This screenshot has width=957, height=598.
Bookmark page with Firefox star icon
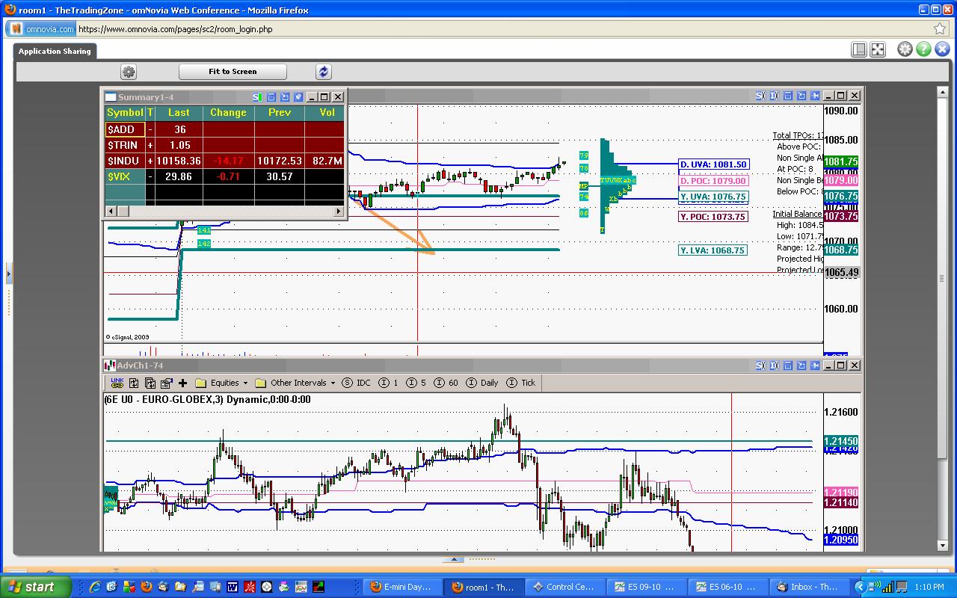tap(940, 29)
